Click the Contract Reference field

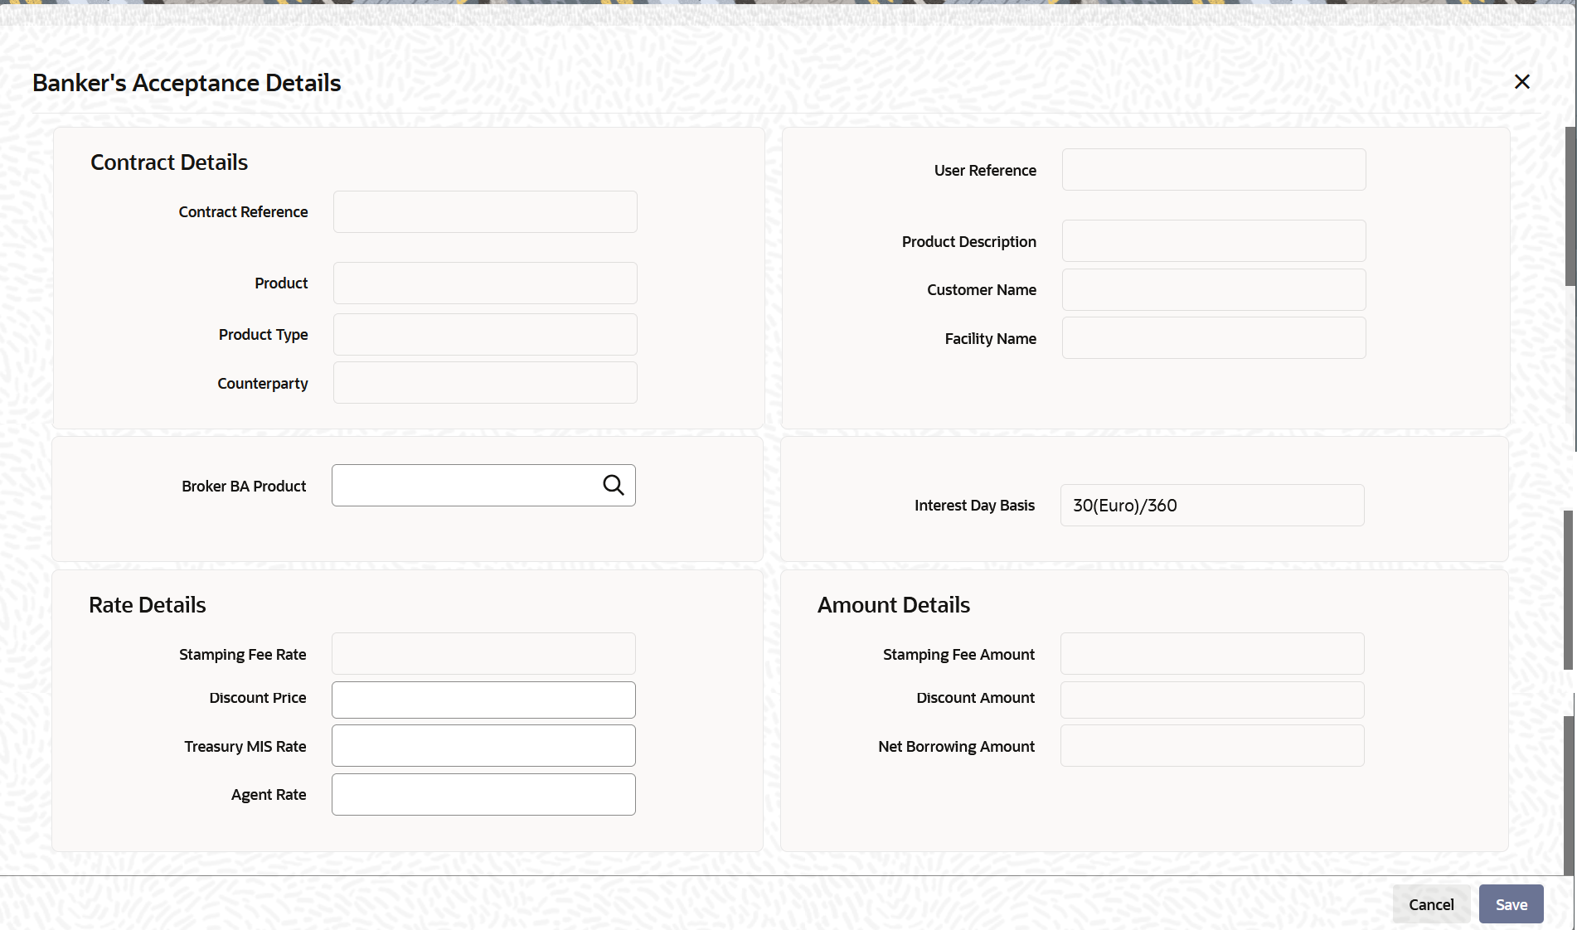[x=485, y=212]
